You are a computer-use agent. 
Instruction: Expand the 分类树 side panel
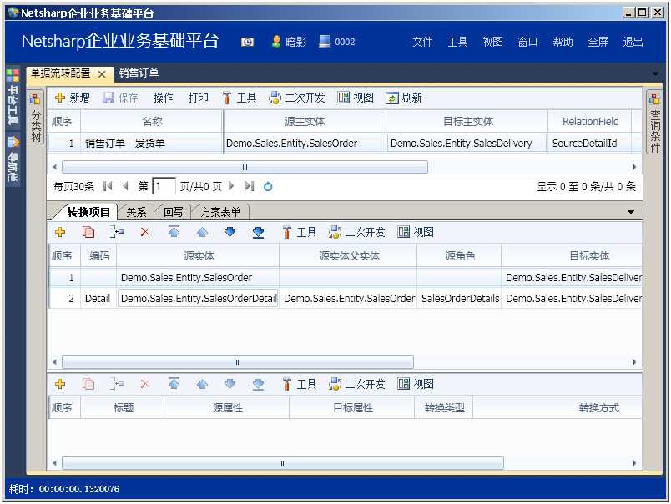click(x=36, y=118)
